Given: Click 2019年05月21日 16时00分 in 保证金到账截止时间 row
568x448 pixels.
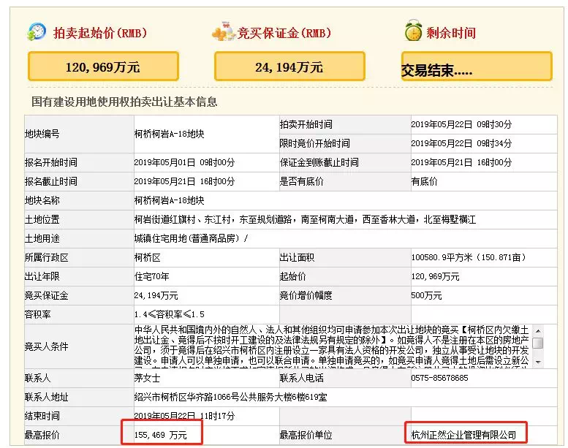Looking at the screenshot, I should click(461, 163).
